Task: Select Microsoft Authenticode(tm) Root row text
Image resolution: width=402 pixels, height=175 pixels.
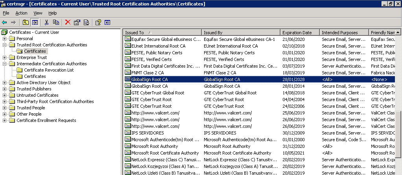Action: coord(165,140)
